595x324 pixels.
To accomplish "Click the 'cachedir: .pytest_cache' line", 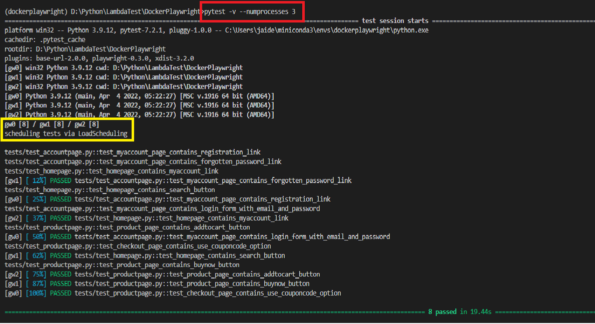I will [45, 40].
